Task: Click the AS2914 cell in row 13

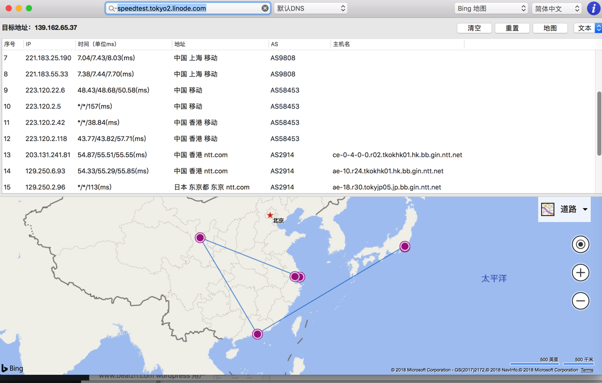Action: click(282, 155)
